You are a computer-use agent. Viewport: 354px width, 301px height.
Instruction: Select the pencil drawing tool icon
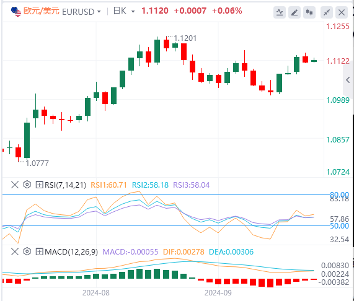(x=294, y=12)
